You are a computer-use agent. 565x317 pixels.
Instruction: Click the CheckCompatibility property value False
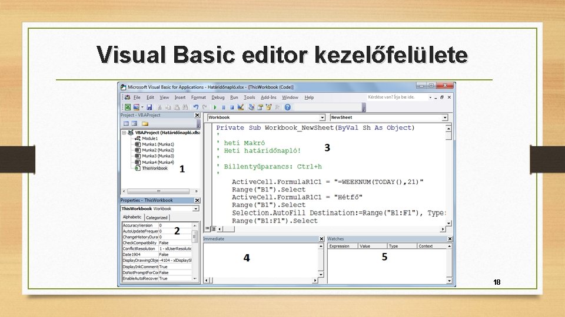point(175,243)
